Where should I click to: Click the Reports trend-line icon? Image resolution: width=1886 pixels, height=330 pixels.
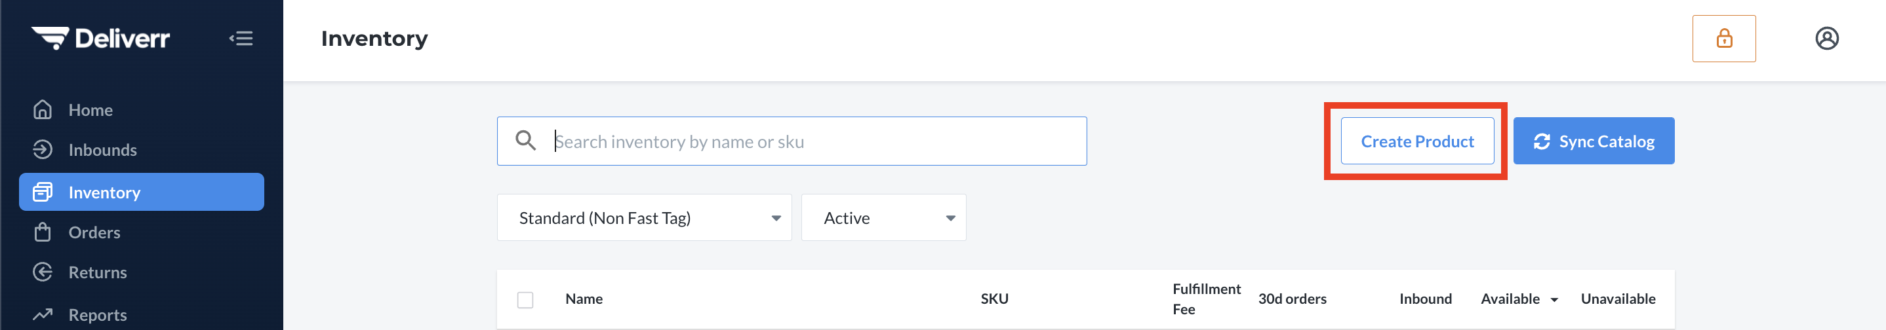(43, 315)
